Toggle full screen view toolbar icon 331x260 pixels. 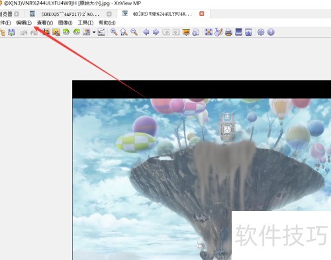coord(209,32)
